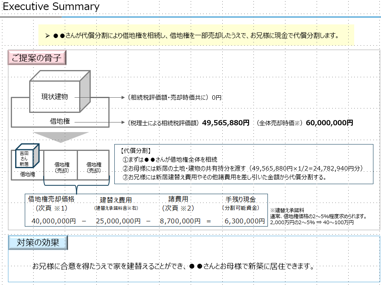
Task: Select the (分割可能資金) note
Action: pos(241,208)
